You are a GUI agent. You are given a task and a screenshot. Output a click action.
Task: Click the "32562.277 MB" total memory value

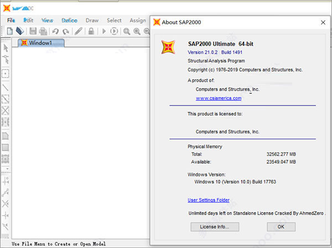pos(281,154)
